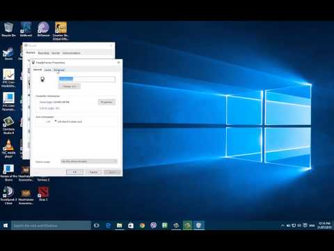
Task: Switch to the General tab in Headphones Properties
Action: (x=38, y=70)
